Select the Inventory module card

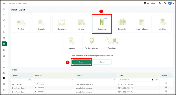point(82,24)
